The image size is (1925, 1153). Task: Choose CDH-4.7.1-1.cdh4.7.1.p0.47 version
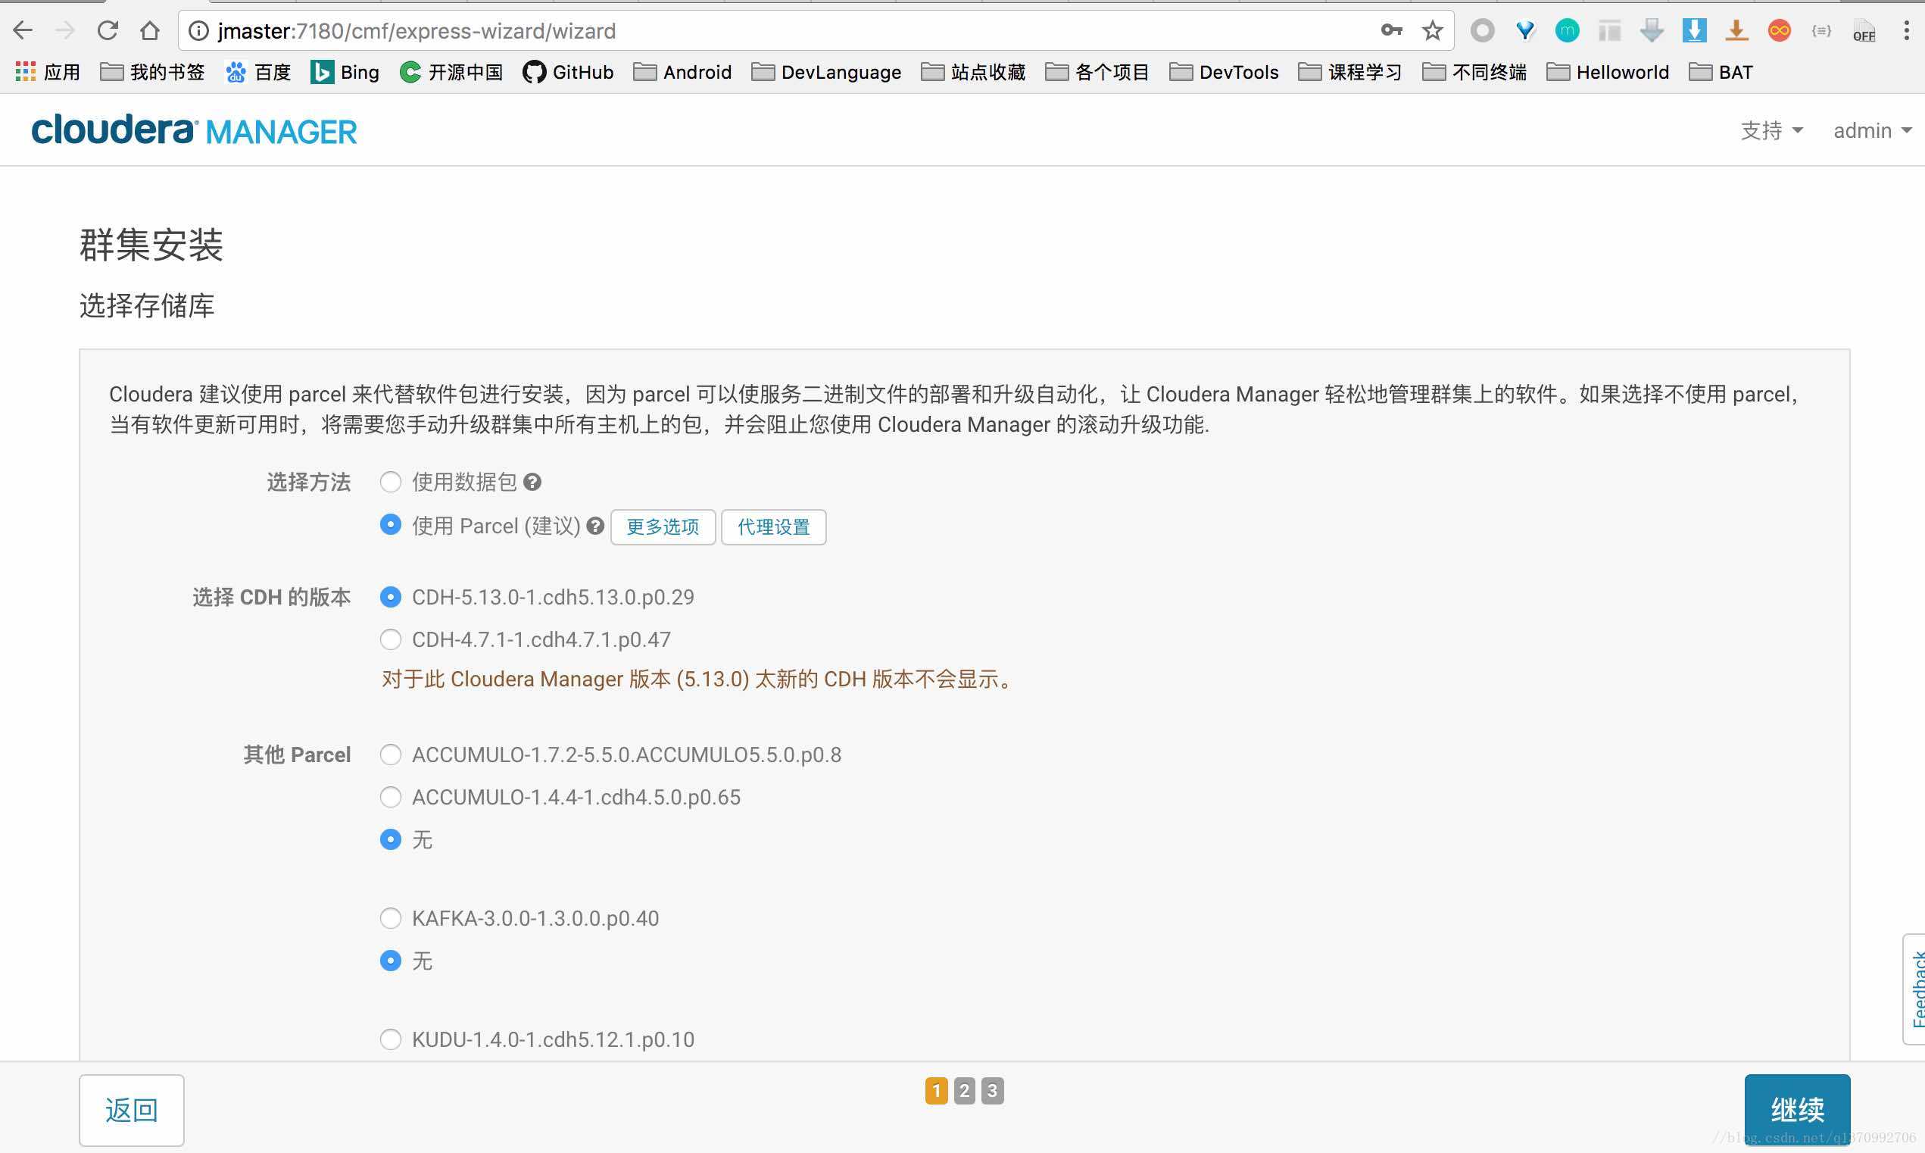(x=391, y=639)
